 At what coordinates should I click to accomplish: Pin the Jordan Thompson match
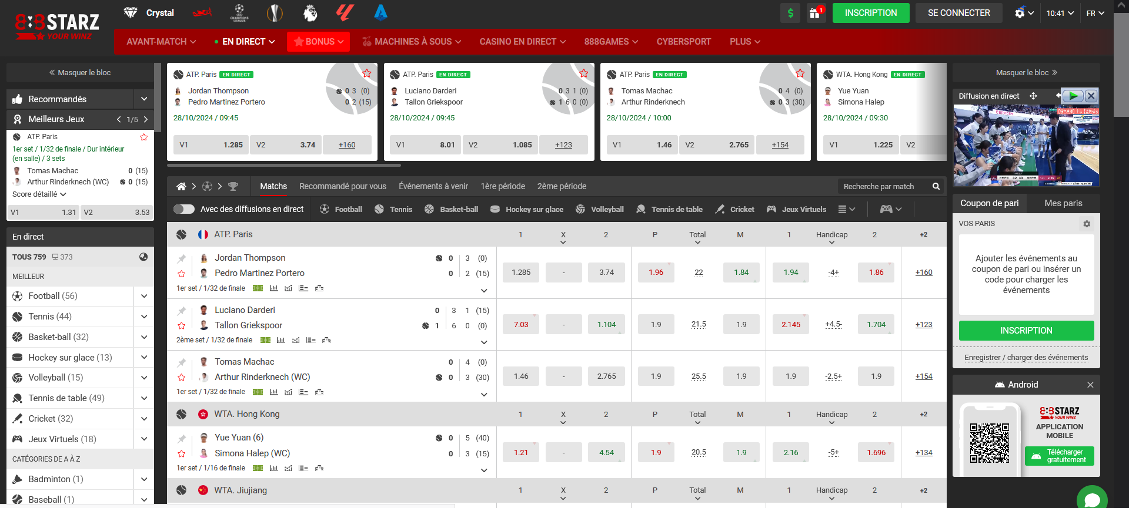[x=182, y=258]
